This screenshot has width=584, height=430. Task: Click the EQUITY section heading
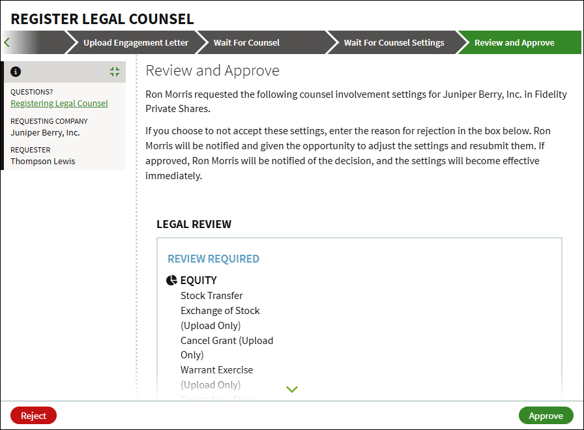(x=199, y=280)
